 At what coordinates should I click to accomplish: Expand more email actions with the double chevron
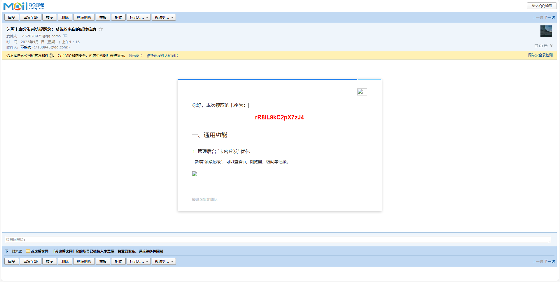(x=552, y=46)
